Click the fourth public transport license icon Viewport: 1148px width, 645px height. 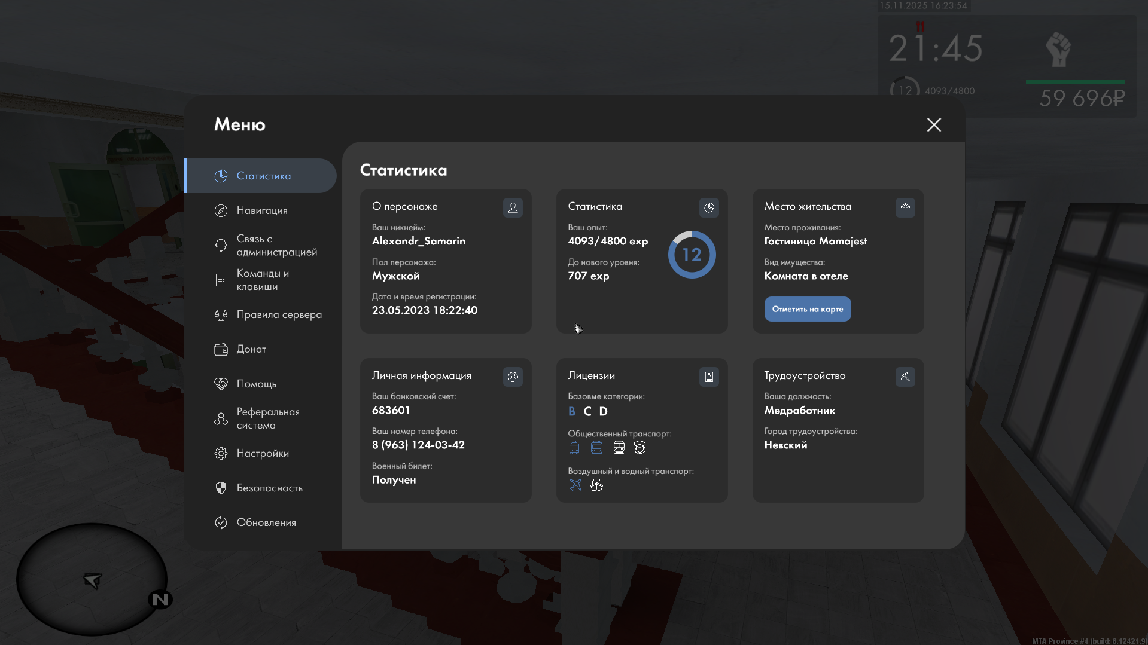pyautogui.click(x=640, y=448)
